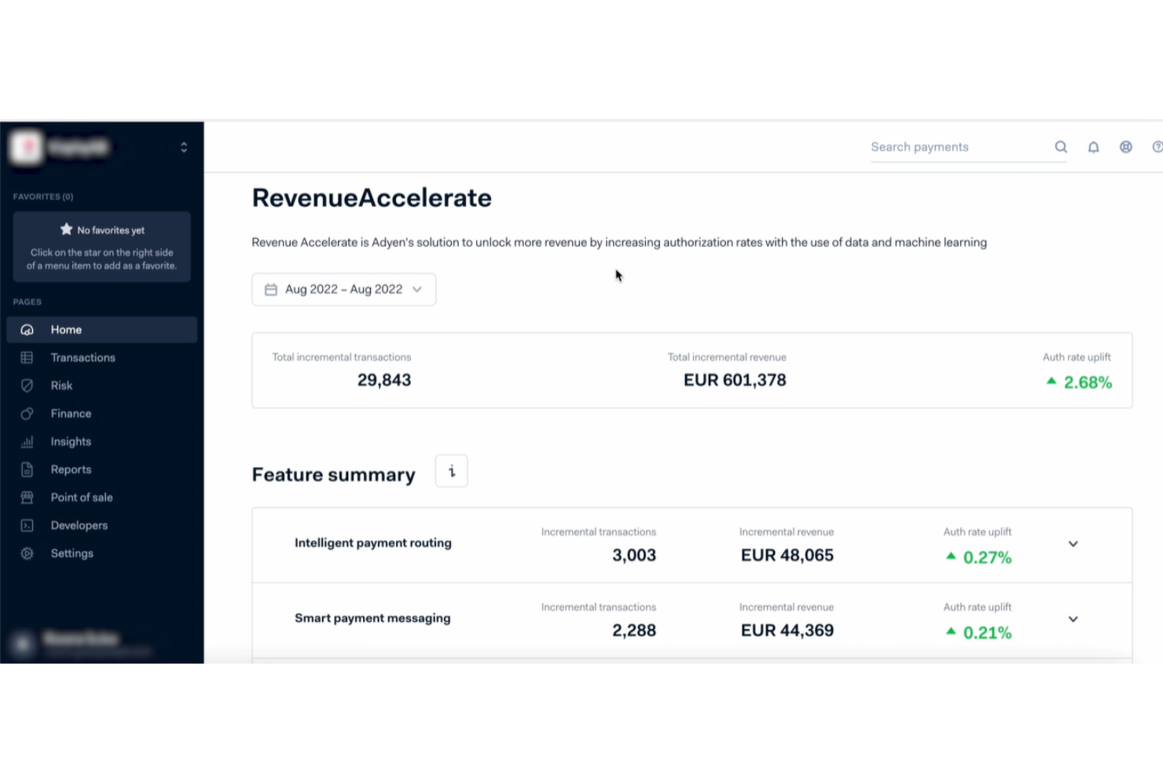
Task: Click the calendar icon in date picker
Action: click(x=271, y=289)
